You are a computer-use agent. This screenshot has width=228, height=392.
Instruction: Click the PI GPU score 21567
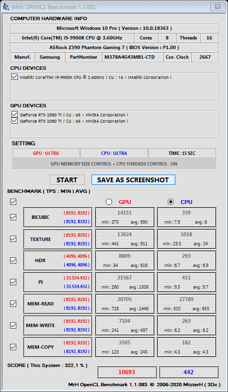pyautogui.click(x=125, y=278)
